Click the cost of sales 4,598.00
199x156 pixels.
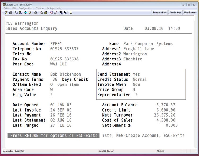point(166,120)
